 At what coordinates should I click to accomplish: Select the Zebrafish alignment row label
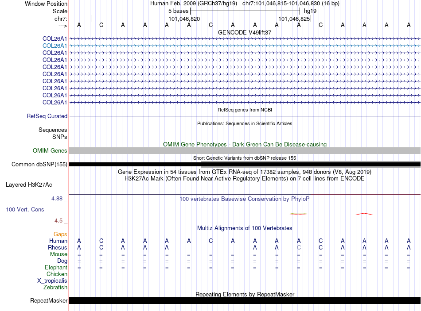(55, 288)
